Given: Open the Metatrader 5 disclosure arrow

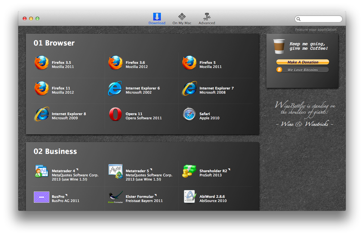Looking at the screenshot, I should 151,169.
